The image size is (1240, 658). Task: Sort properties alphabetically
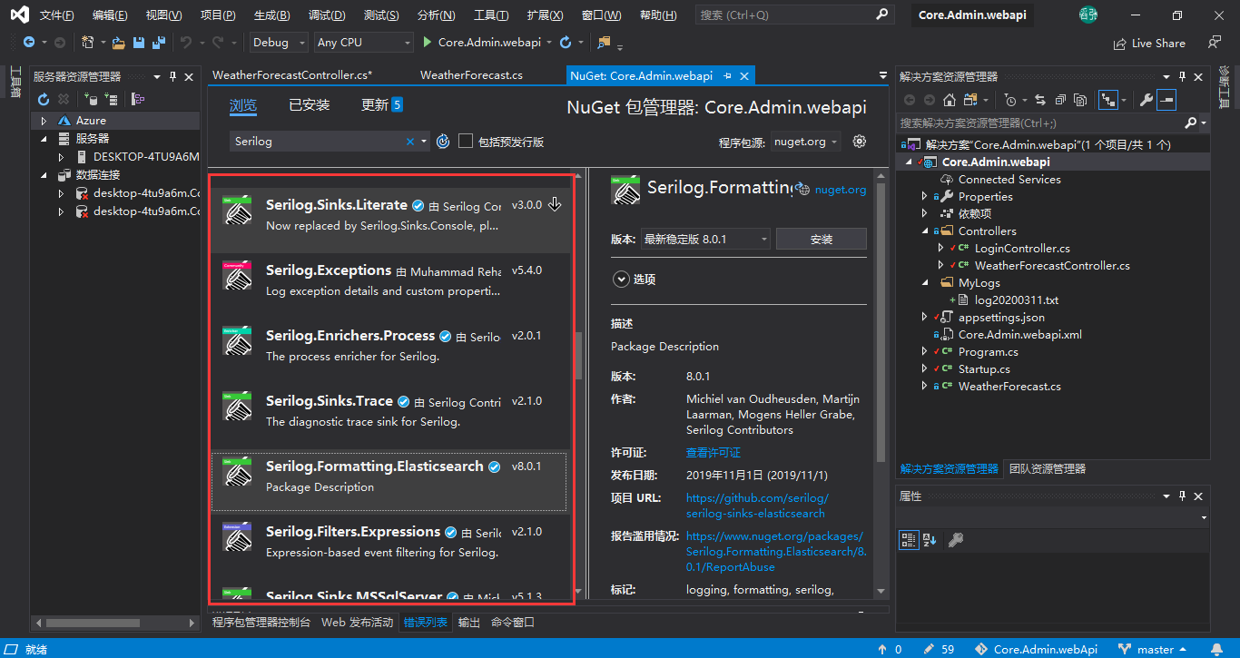[x=930, y=540]
